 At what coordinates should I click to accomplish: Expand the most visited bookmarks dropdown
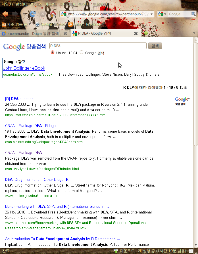coord(30,24)
